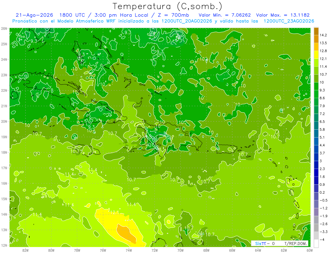Click the '22N' latitude axis label
Screen dimensions: 329x254
click(4, 90)
